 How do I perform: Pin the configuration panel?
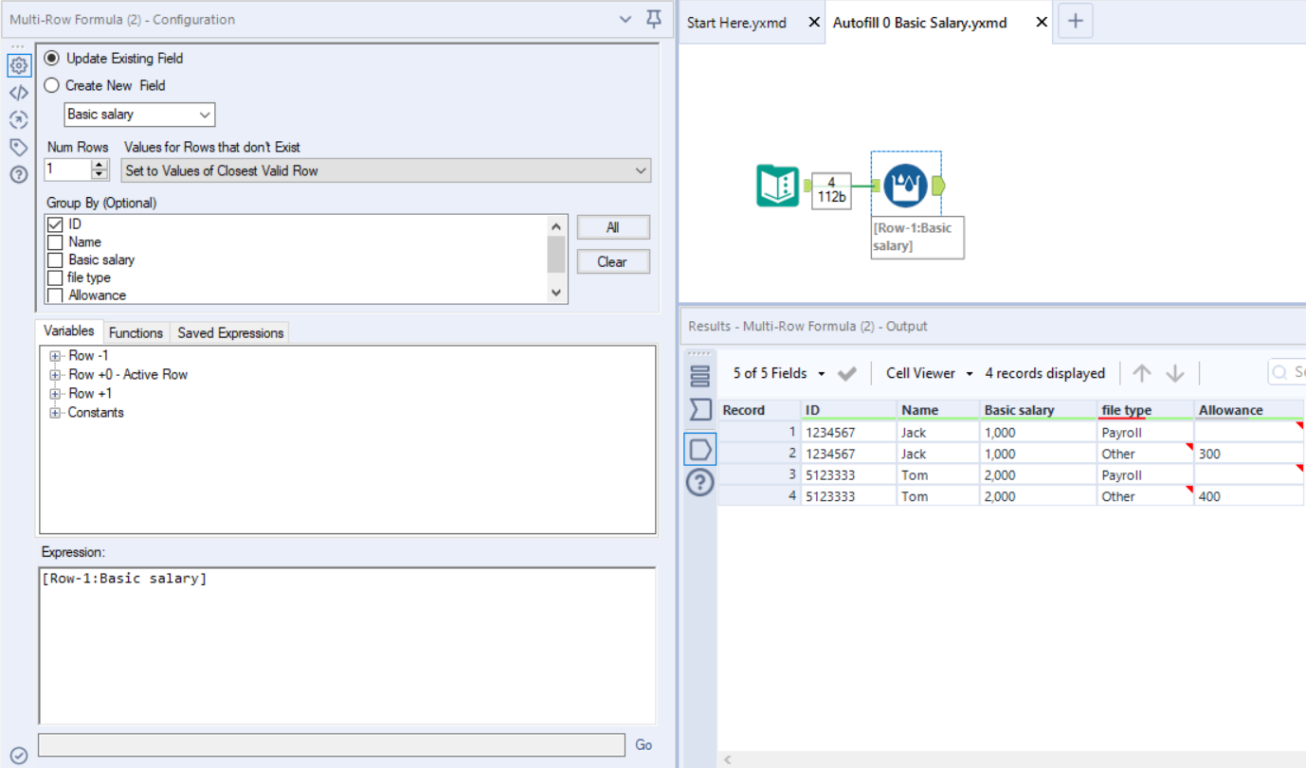653,19
